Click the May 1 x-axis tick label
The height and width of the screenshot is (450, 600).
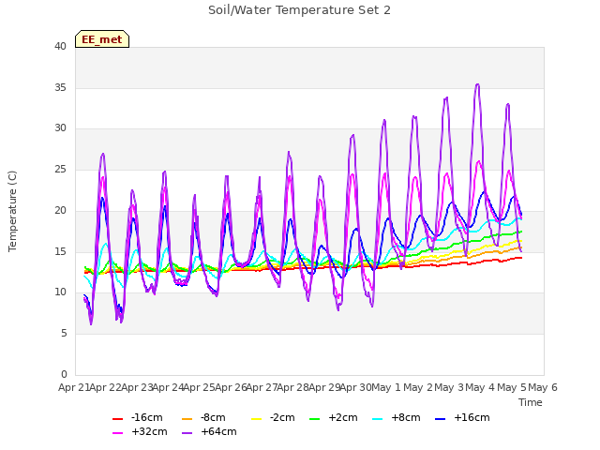tap(386, 387)
